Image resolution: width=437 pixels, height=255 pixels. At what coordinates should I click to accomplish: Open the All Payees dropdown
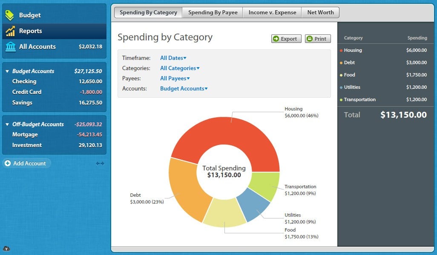tap(174, 78)
